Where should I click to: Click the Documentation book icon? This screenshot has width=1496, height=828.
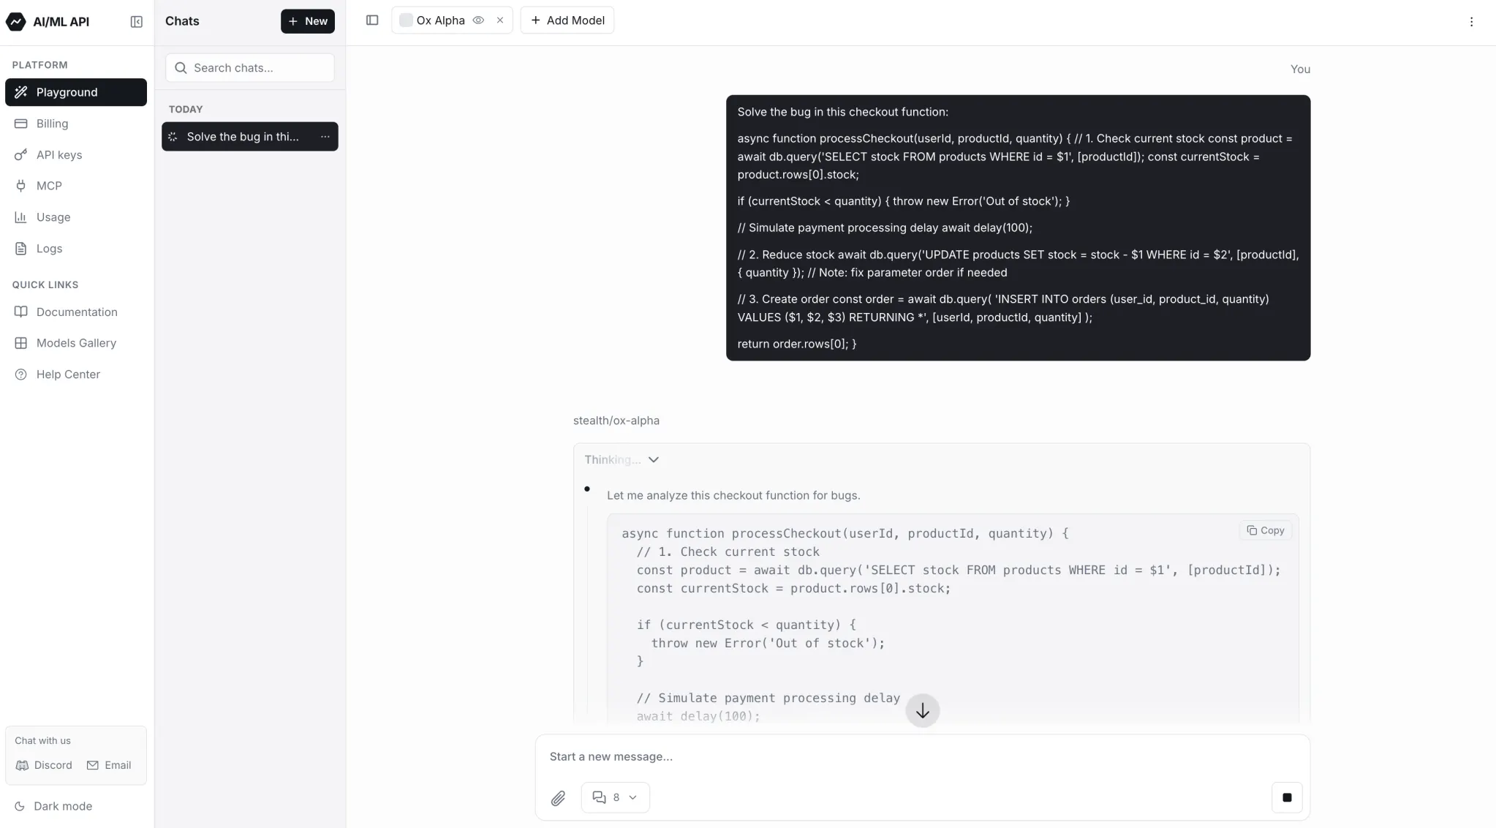point(21,312)
